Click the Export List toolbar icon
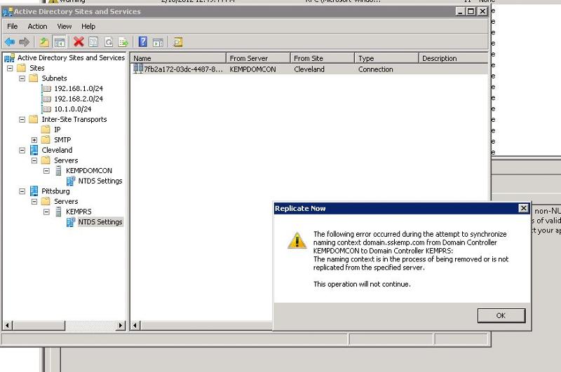Viewport: 561px width, 372px height. (x=123, y=42)
